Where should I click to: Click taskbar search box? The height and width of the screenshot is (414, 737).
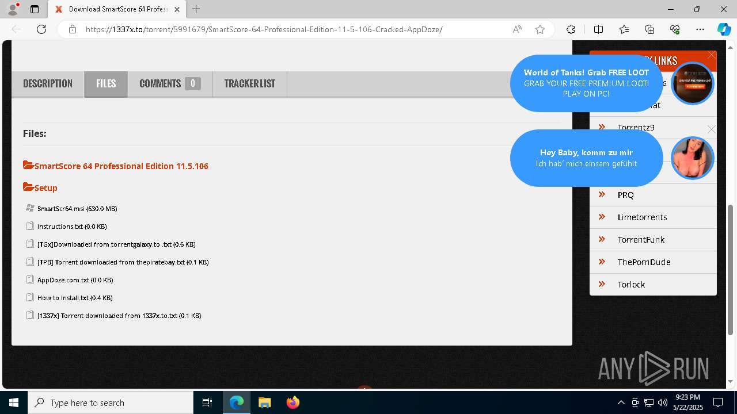[x=111, y=402]
